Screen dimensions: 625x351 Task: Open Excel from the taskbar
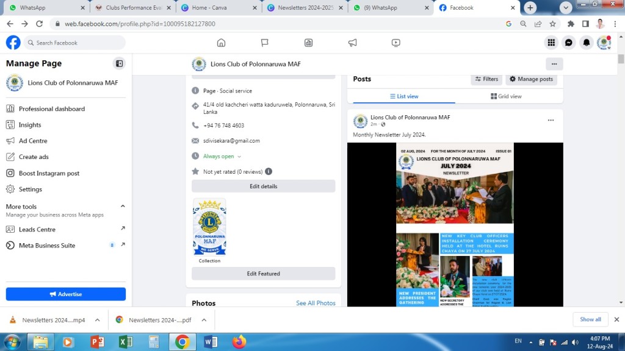(x=126, y=342)
